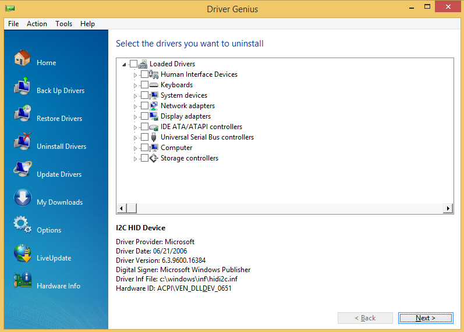Click the Human Interface Devices icon
The width and height of the screenshot is (464, 332).
(x=154, y=74)
